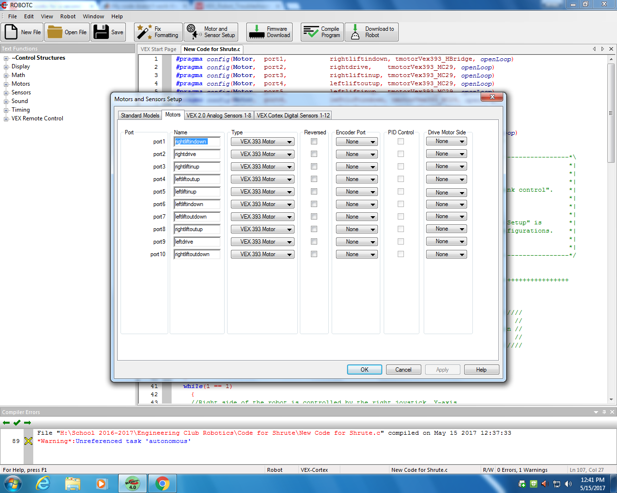Screen dimensions: 617x493
Task: Click the port2 name field rightdrive
Action: (197, 154)
